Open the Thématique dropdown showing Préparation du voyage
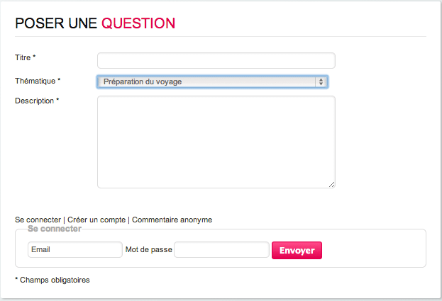 pyautogui.click(x=206, y=82)
